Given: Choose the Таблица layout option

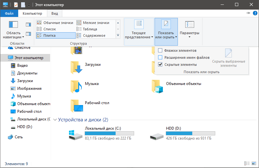Looking at the screenshot, I should (90, 29).
